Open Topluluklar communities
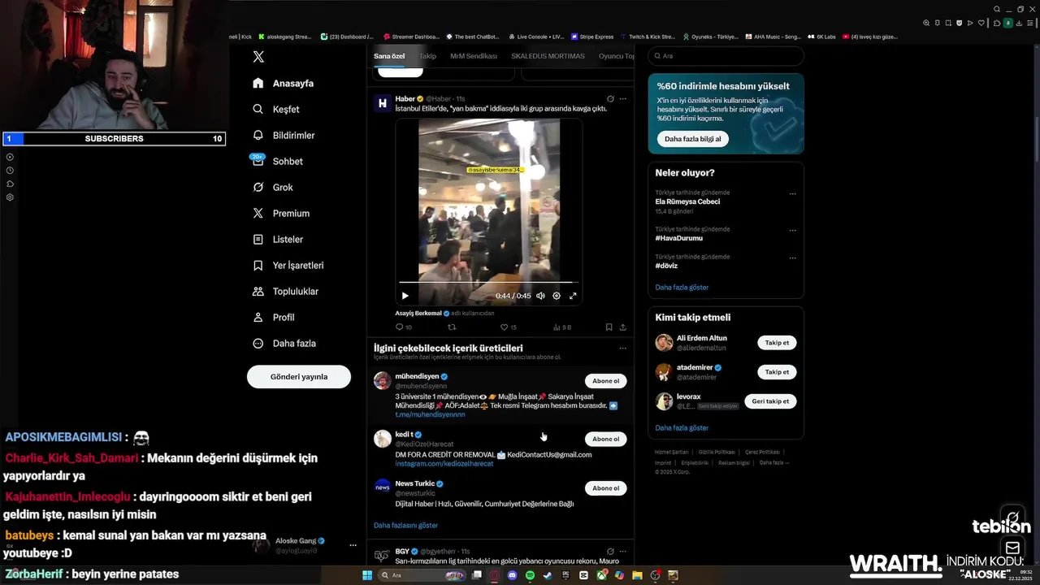This screenshot has width=1040, height=585. coord(284,291)
